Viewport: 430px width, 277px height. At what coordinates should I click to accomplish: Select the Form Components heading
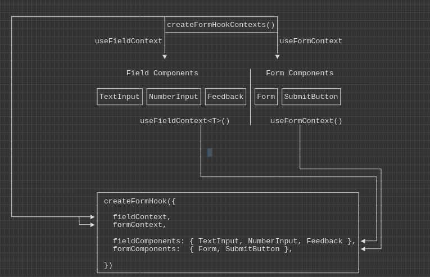[x=300, y=73]
